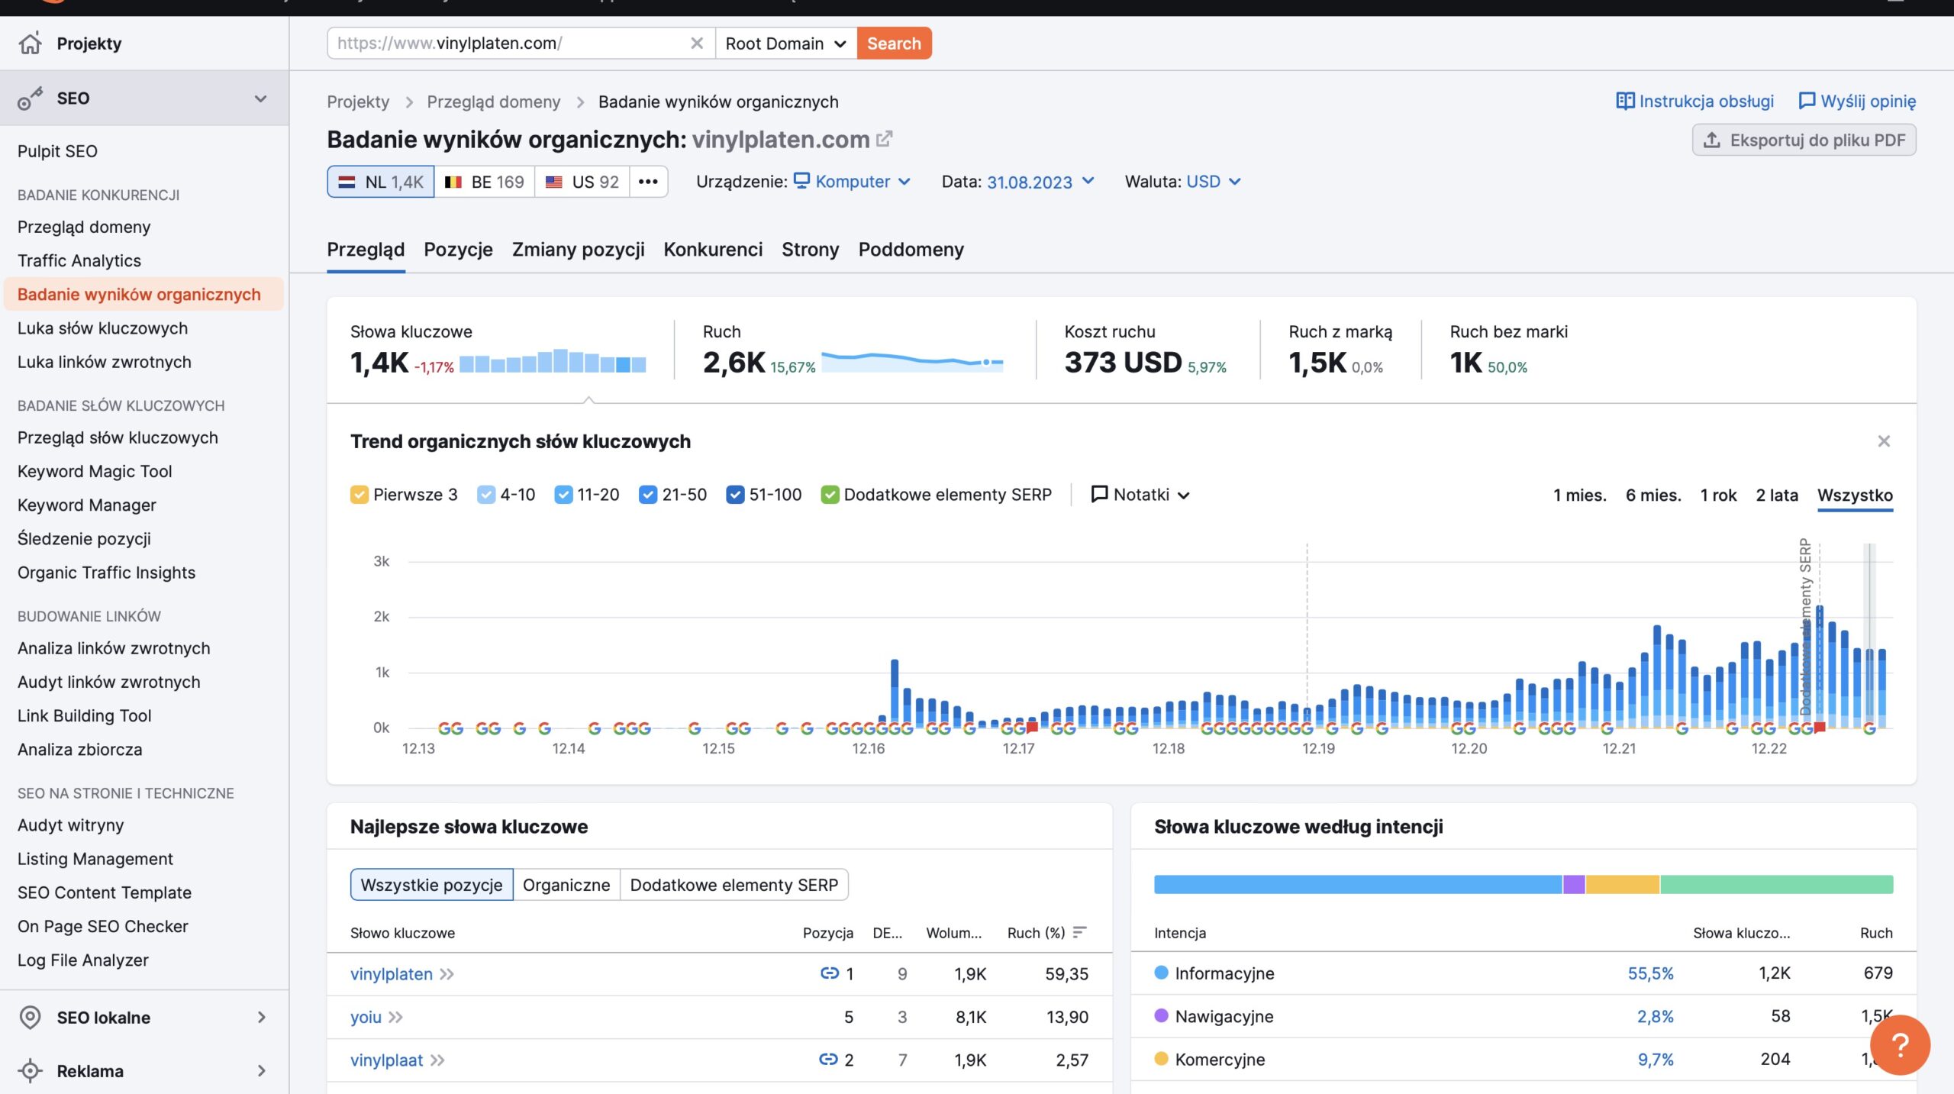Image resolution: width=1954 pixels, height=1094 pixels.
Task: Open Keyword Magic Tool in sidebar
Action: (x=95, y=472)
